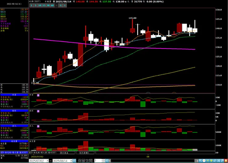This screenshot has width=228, height=163.
Task: Click the undo curved arrow icon
Action: click(x=215, y=161)
